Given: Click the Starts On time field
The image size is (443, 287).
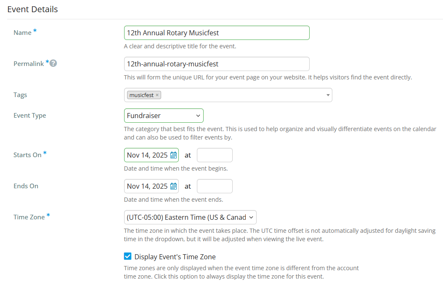Looking at the screenshot, I should click(x=215, y=155).
